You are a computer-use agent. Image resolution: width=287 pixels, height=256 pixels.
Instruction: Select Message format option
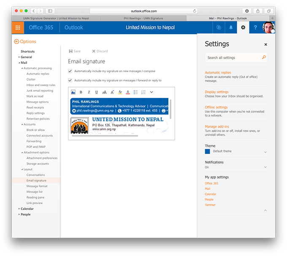[37, 186]
